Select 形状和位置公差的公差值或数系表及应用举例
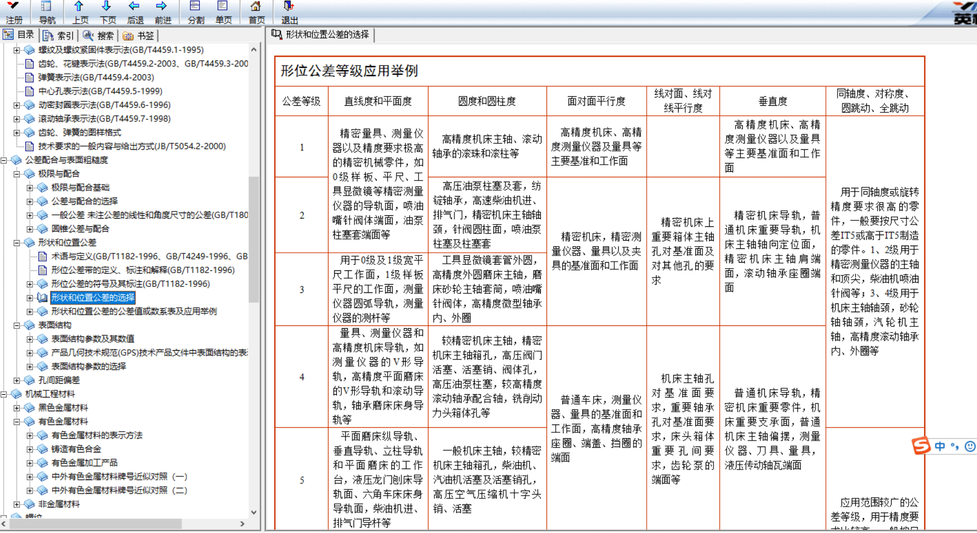This screenshot has height=533, width=977. click(x=134, y=312)
